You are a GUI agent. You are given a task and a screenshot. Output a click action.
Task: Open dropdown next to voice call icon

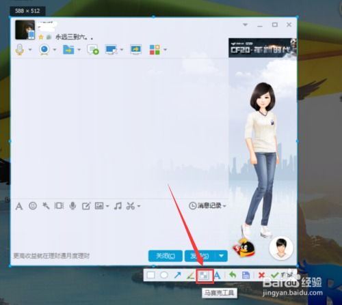tap(30, 49)
